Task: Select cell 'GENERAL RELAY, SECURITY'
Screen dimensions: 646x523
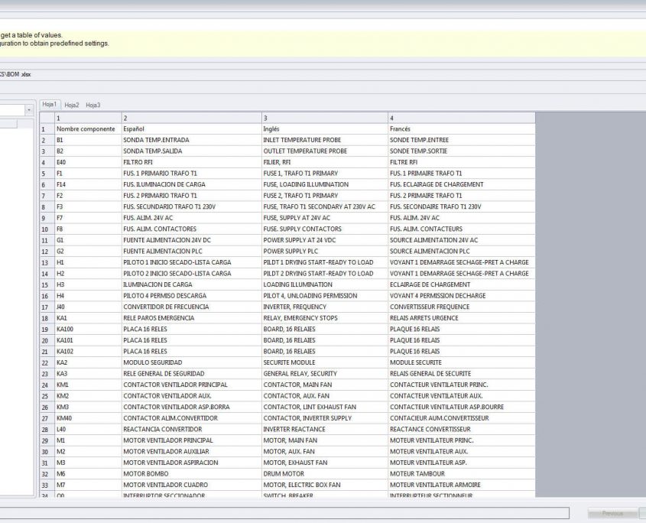Action: (325, 374)
